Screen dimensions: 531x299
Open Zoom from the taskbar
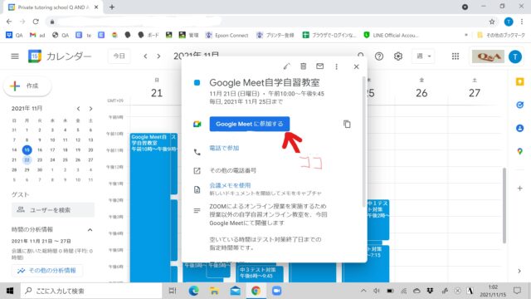pyautogui.click(x=276, y=291)
